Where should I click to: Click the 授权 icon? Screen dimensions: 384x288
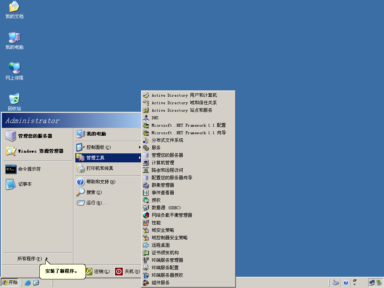[146, 200]
